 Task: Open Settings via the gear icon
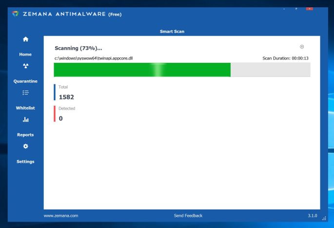click(x=25, y=146)
